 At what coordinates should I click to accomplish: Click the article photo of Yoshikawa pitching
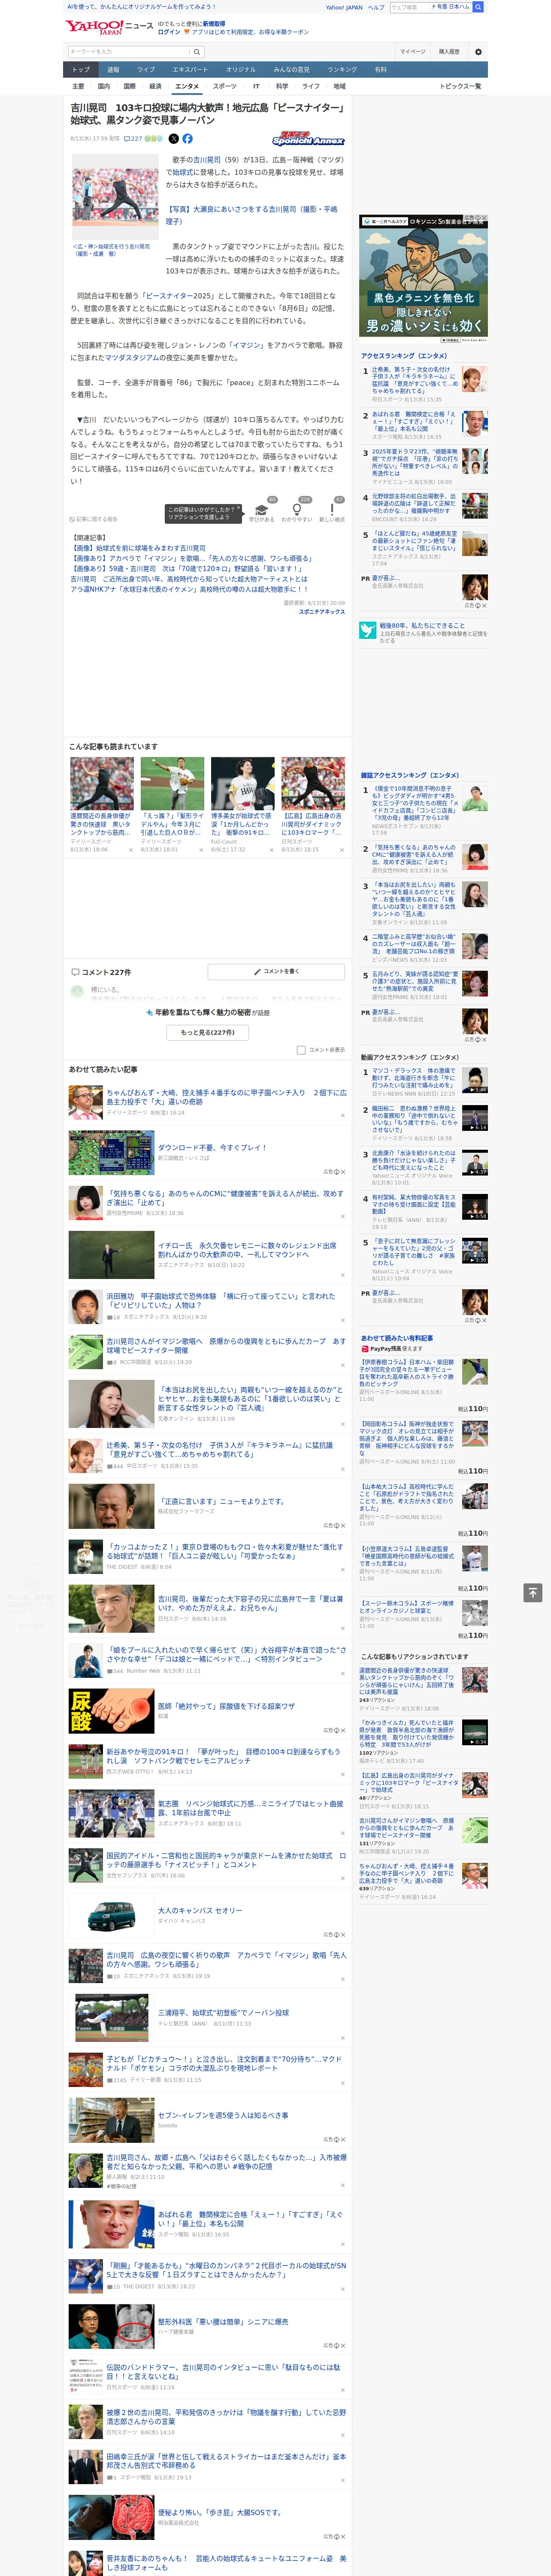(x=115, y=197)
